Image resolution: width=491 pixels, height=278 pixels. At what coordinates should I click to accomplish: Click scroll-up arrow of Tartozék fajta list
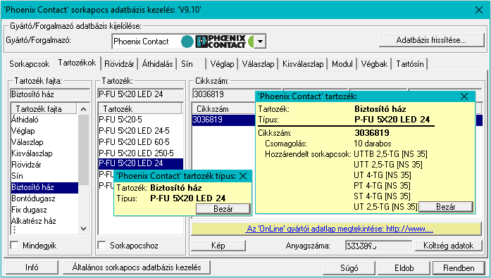point(83,109)
